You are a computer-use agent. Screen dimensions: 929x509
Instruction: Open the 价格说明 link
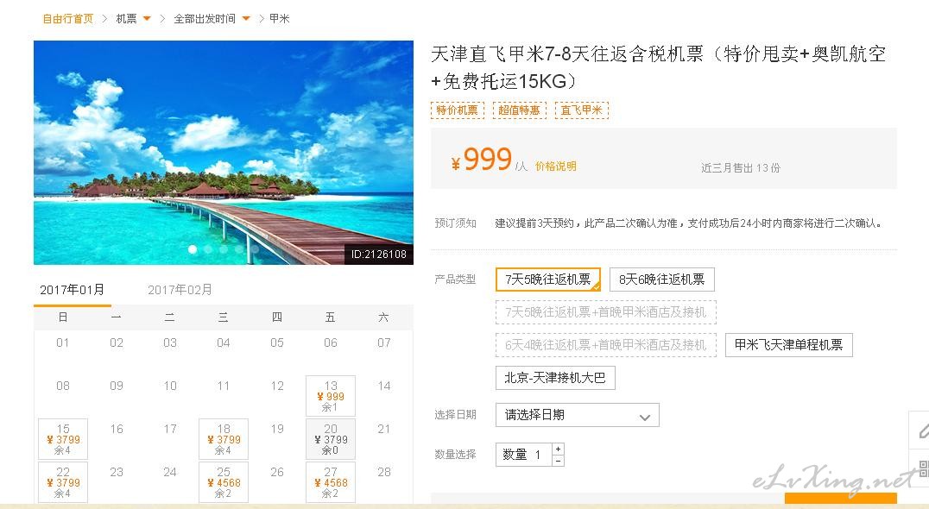[x=556, y=167]
